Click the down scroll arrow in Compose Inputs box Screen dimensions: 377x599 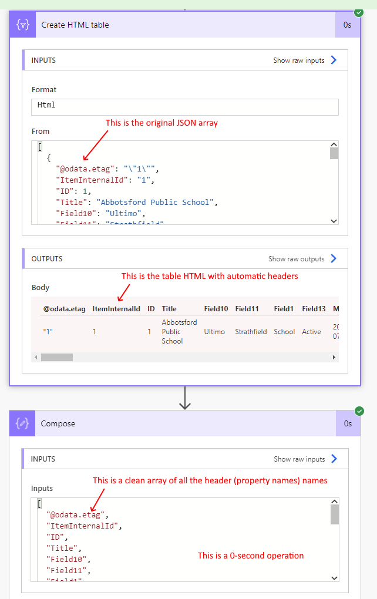point(335,578)
